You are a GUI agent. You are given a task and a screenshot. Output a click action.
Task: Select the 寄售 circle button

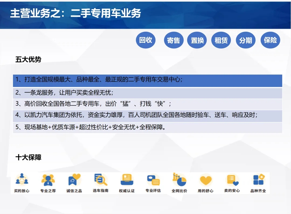tap(174, 40)
